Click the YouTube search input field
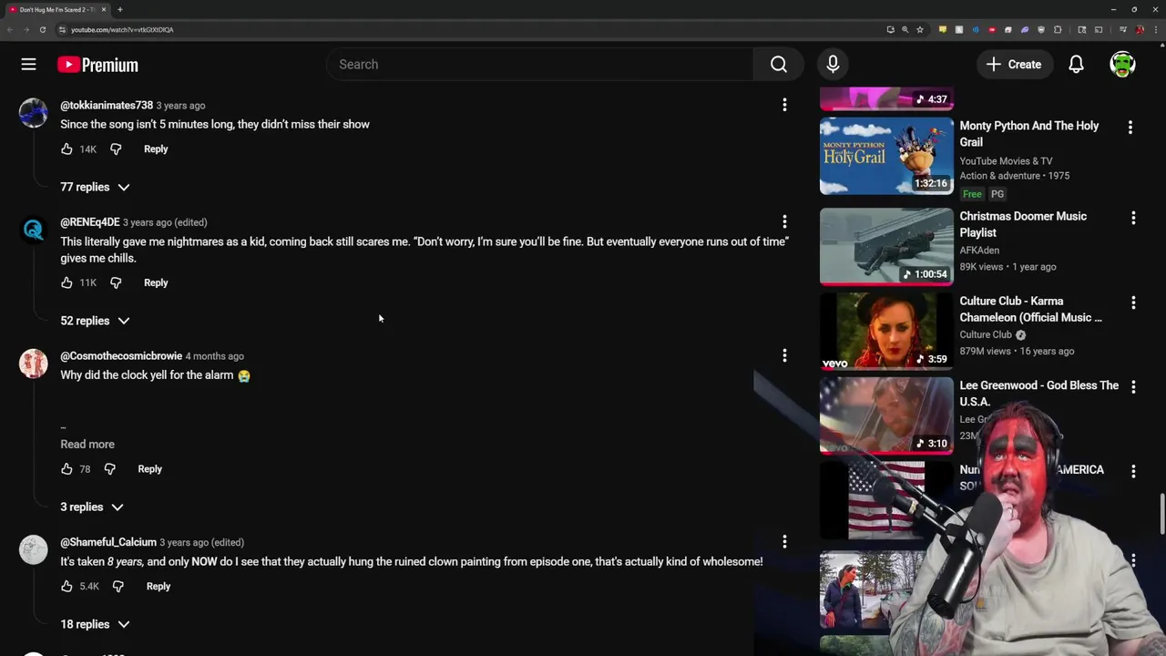The image size is (1166, 656). [540, 65]
